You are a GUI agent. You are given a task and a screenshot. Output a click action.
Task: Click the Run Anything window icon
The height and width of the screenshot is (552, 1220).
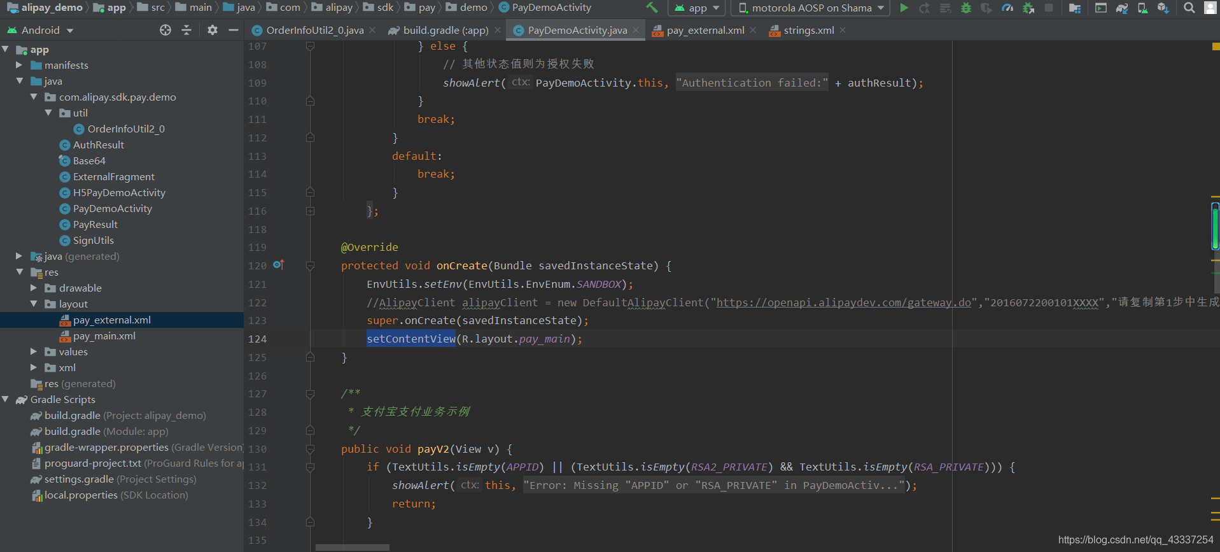[1101, 8]
